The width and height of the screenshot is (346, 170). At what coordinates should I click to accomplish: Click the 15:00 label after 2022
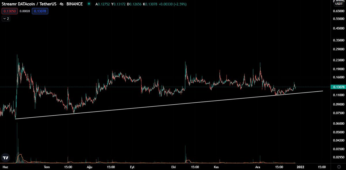[321, 167]
